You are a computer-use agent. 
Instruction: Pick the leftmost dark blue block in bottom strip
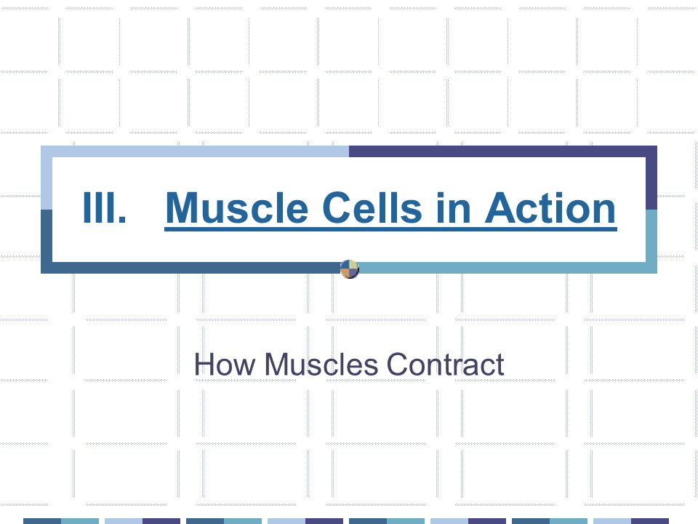42,521
